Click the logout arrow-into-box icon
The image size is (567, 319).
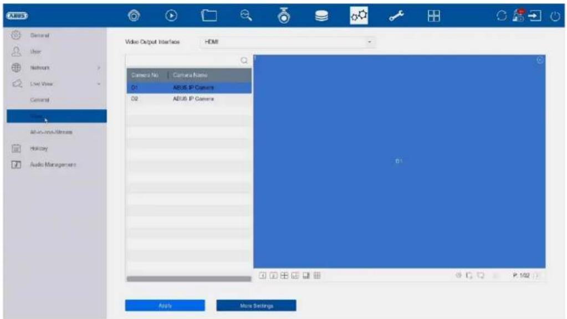535,16
